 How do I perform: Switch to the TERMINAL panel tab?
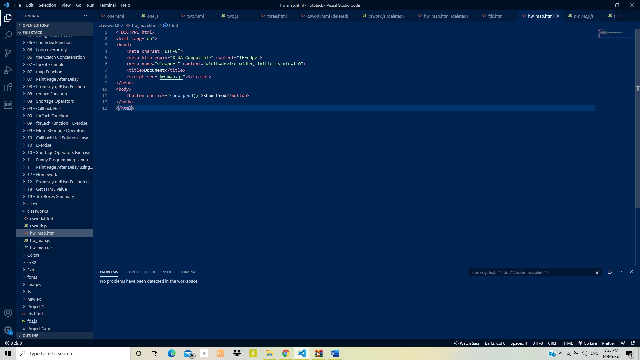click(188, 272)
